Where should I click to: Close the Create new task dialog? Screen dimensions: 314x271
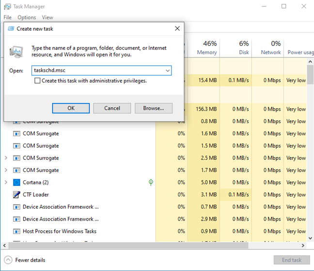click(x=177, y=29)
